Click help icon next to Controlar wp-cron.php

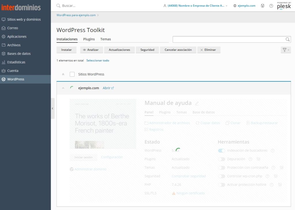click(267, 176)
